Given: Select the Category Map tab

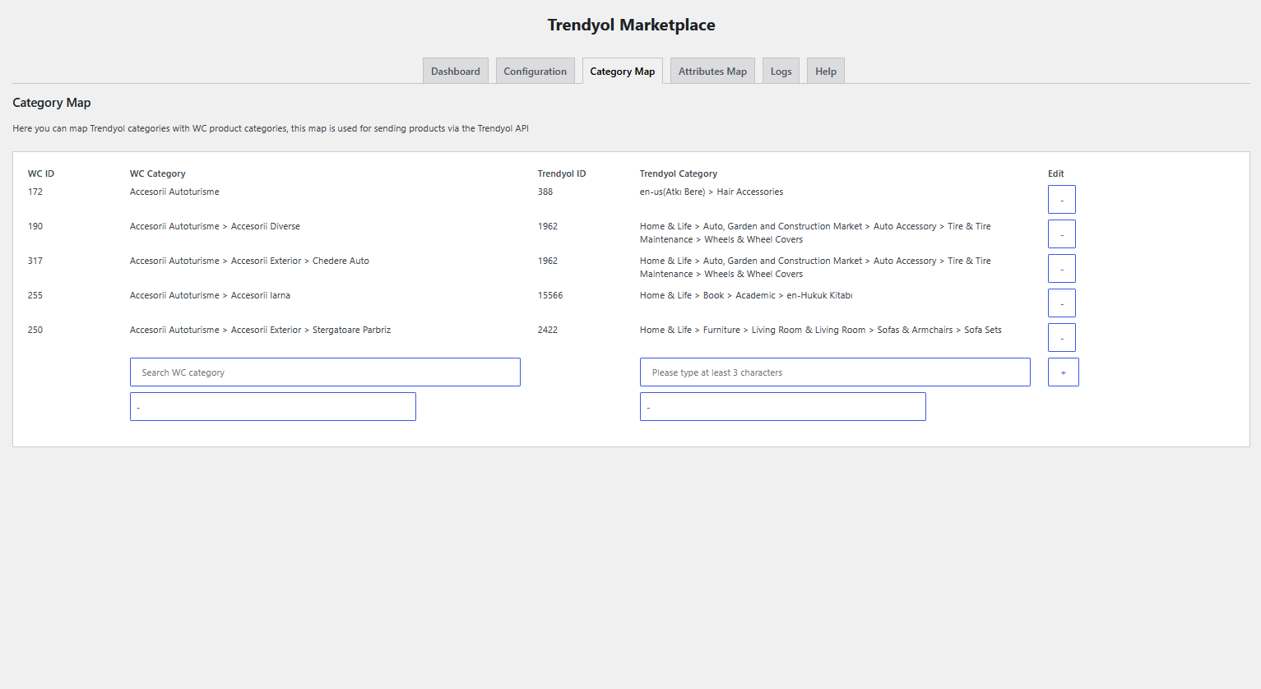Looking at the screenshot, I should point(622,72).
